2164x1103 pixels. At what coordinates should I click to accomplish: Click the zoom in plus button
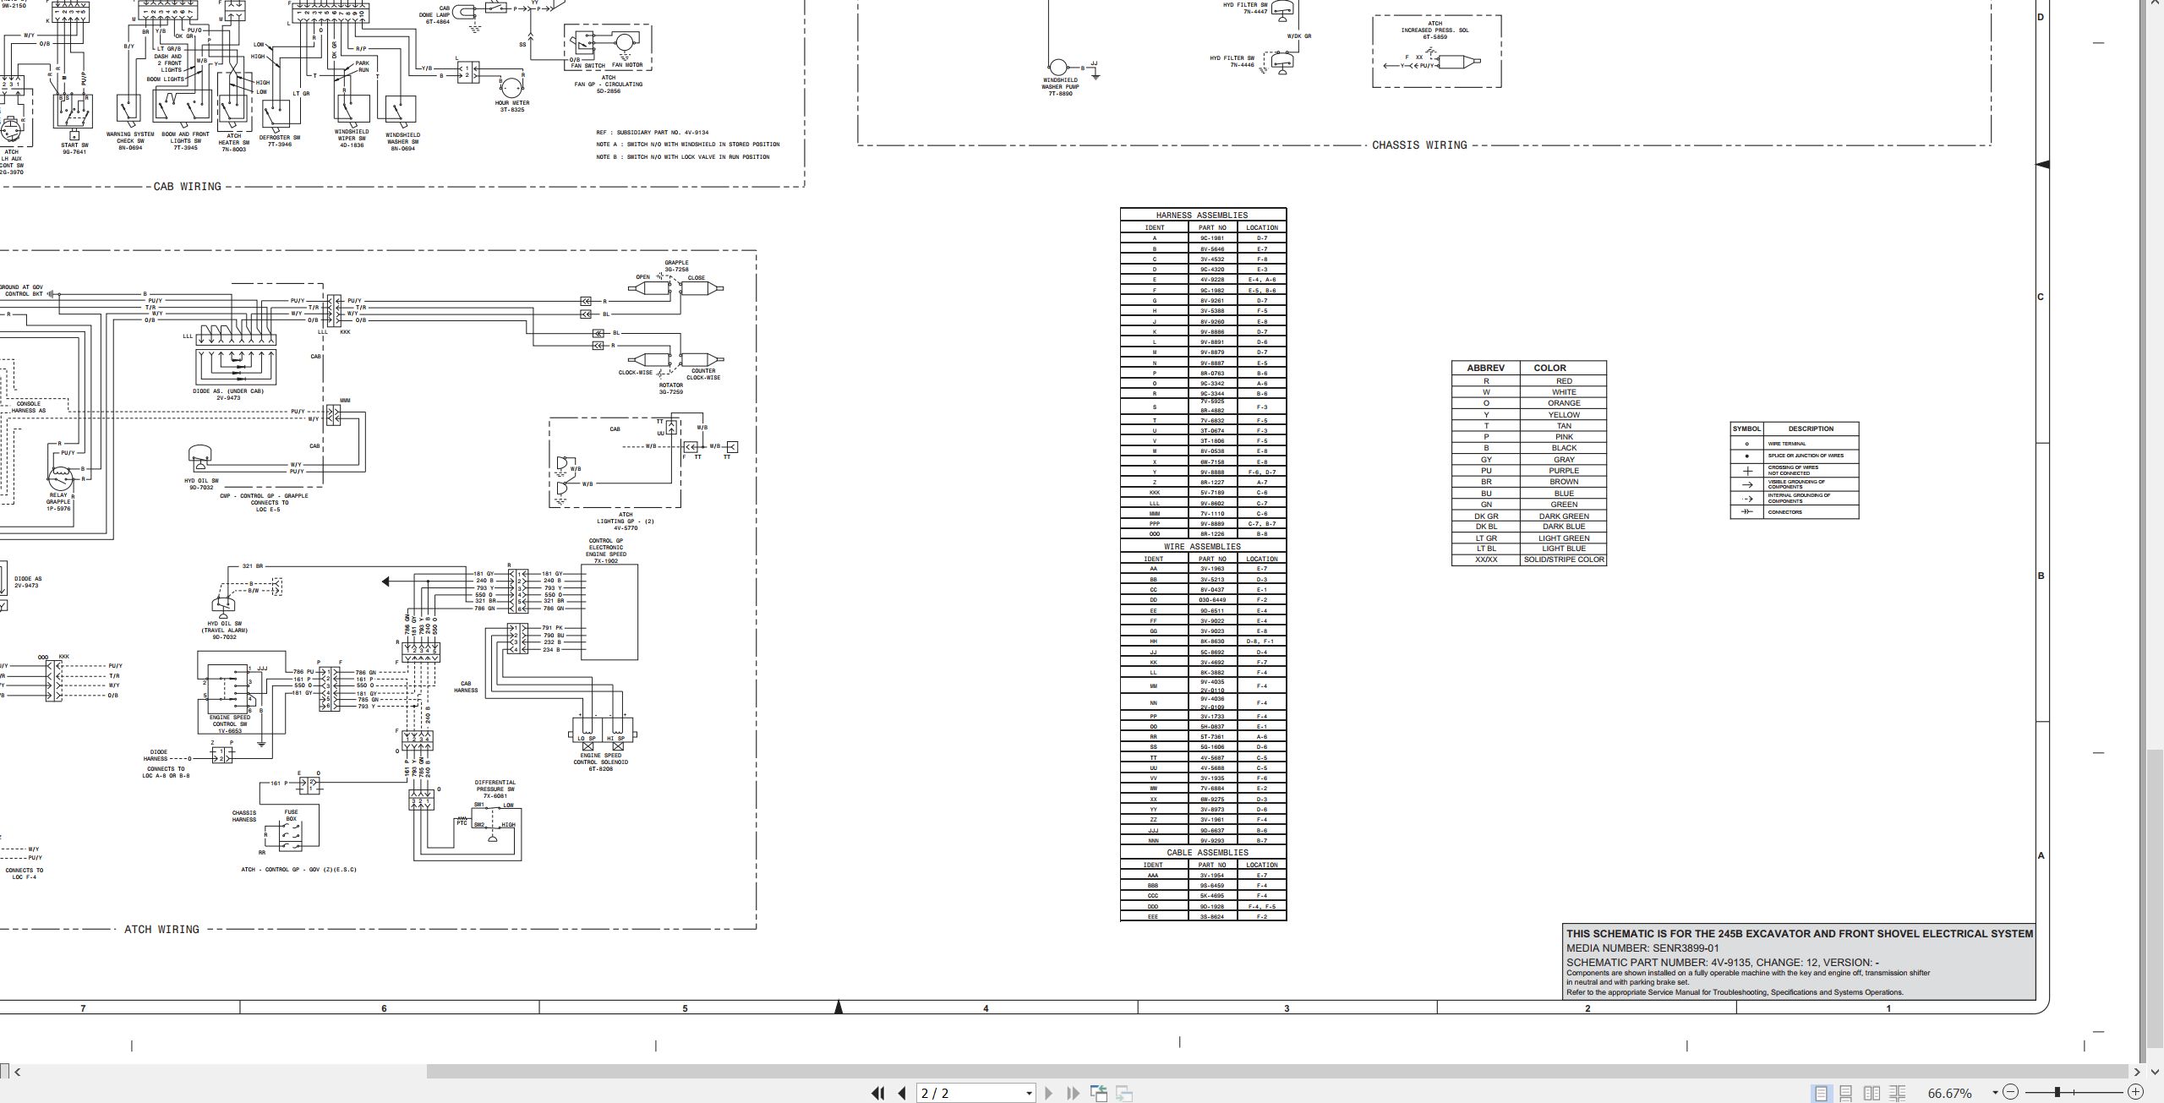2135,1092
